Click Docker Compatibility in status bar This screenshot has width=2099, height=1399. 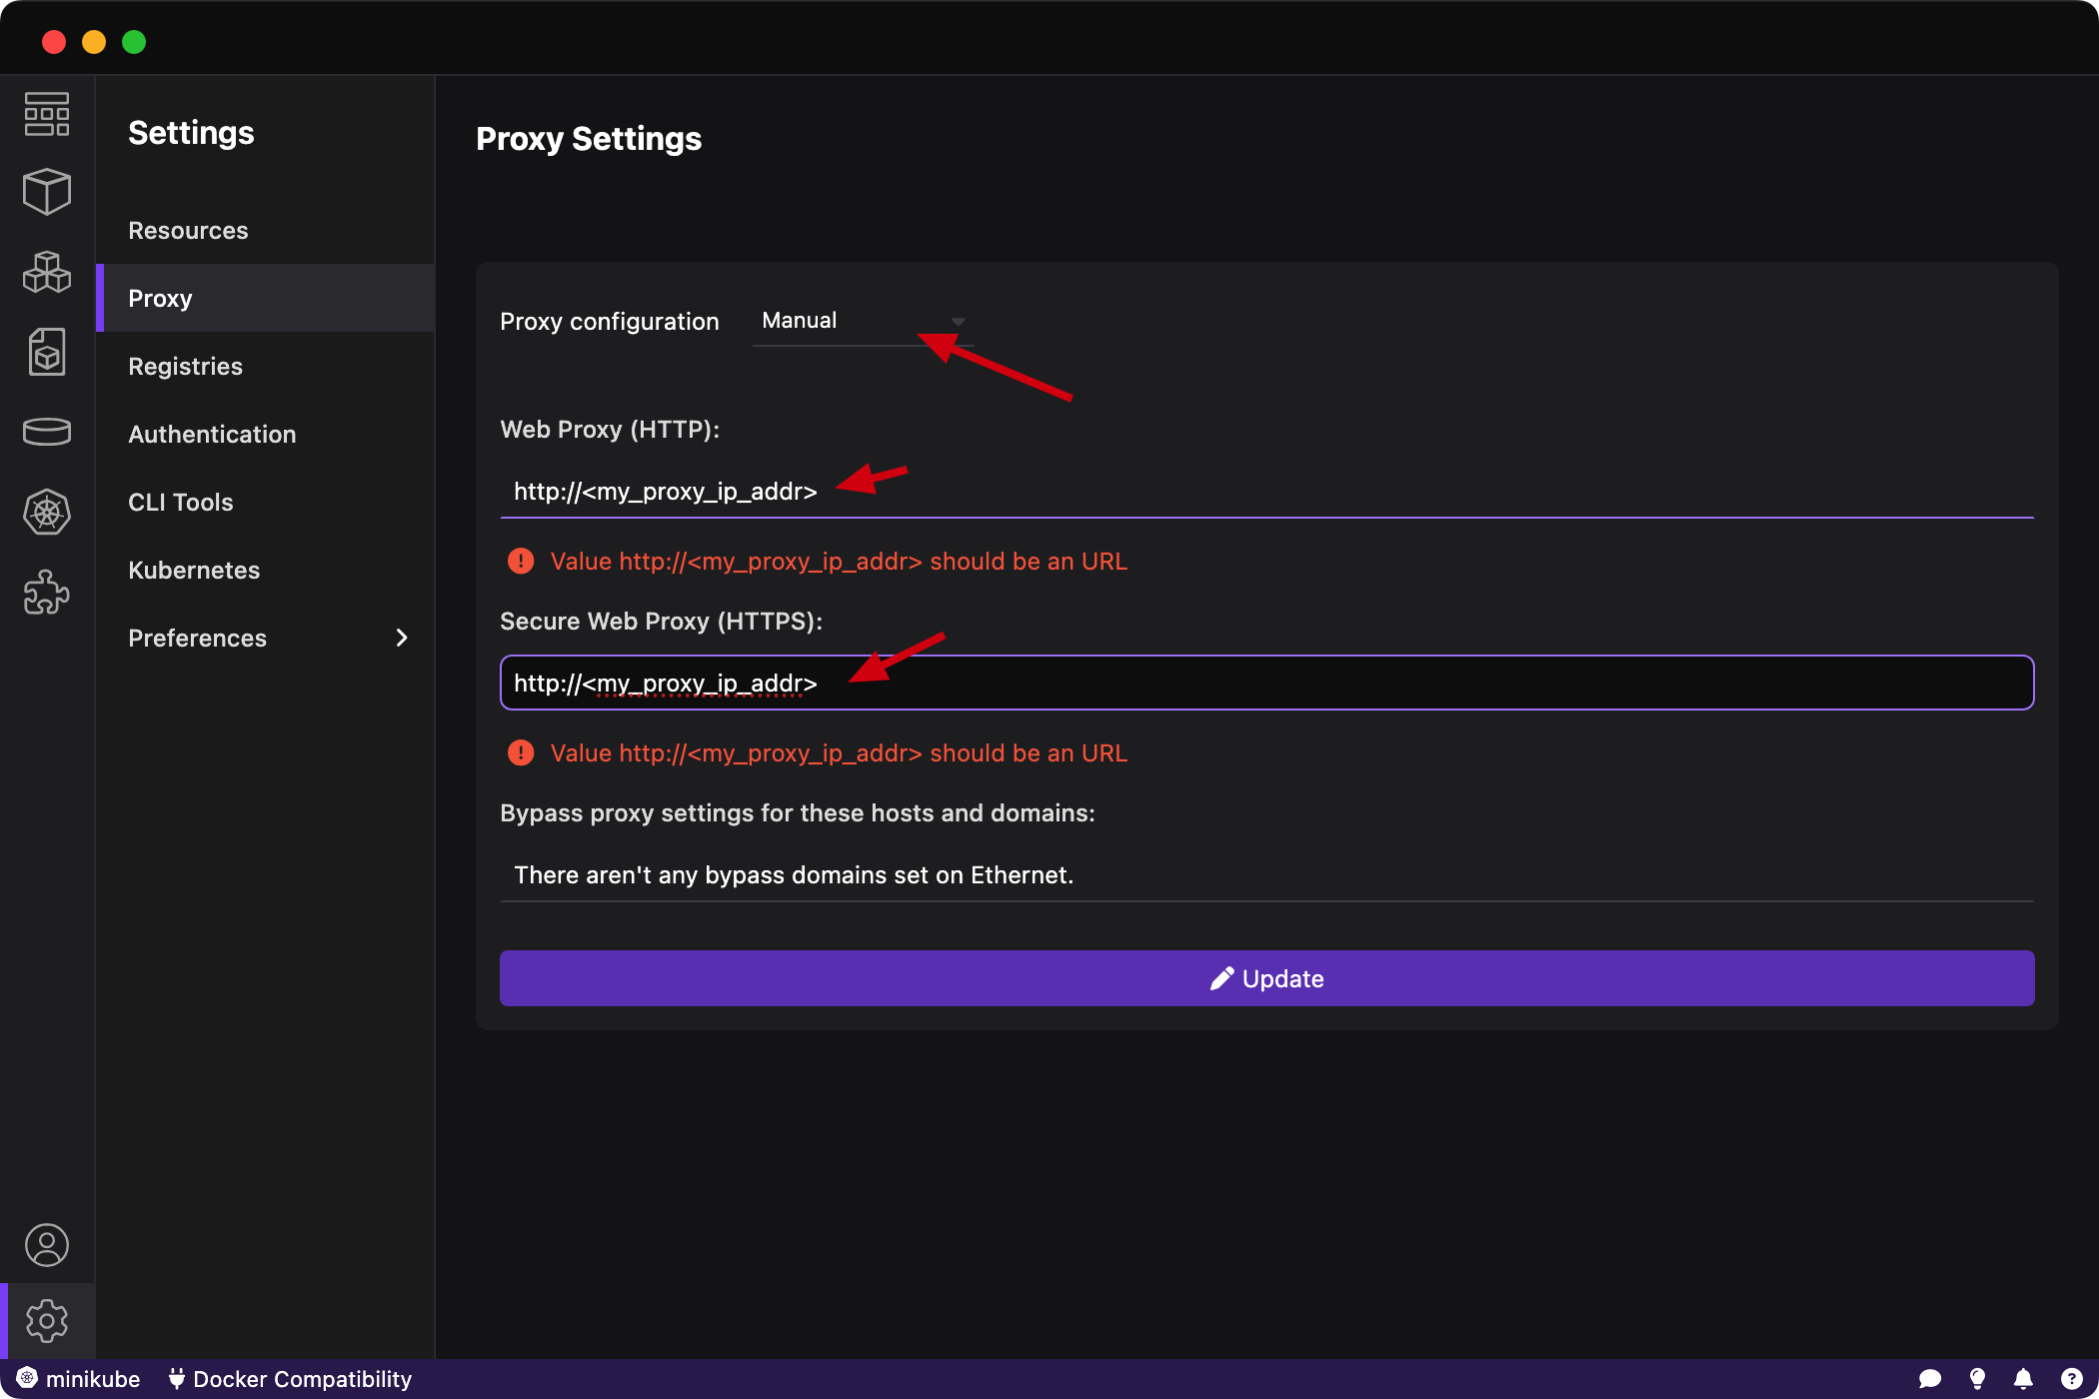pyautogui.click(x=290, y=1379)
